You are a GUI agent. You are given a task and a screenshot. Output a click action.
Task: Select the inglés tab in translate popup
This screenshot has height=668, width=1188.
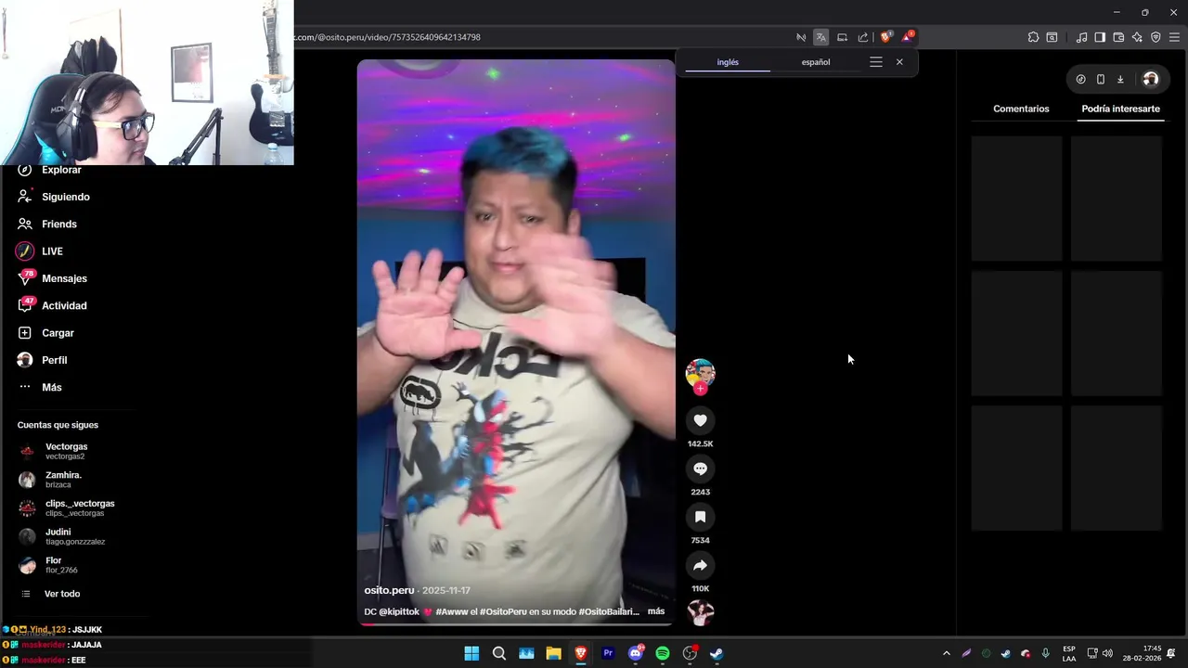tap(728, 62)
